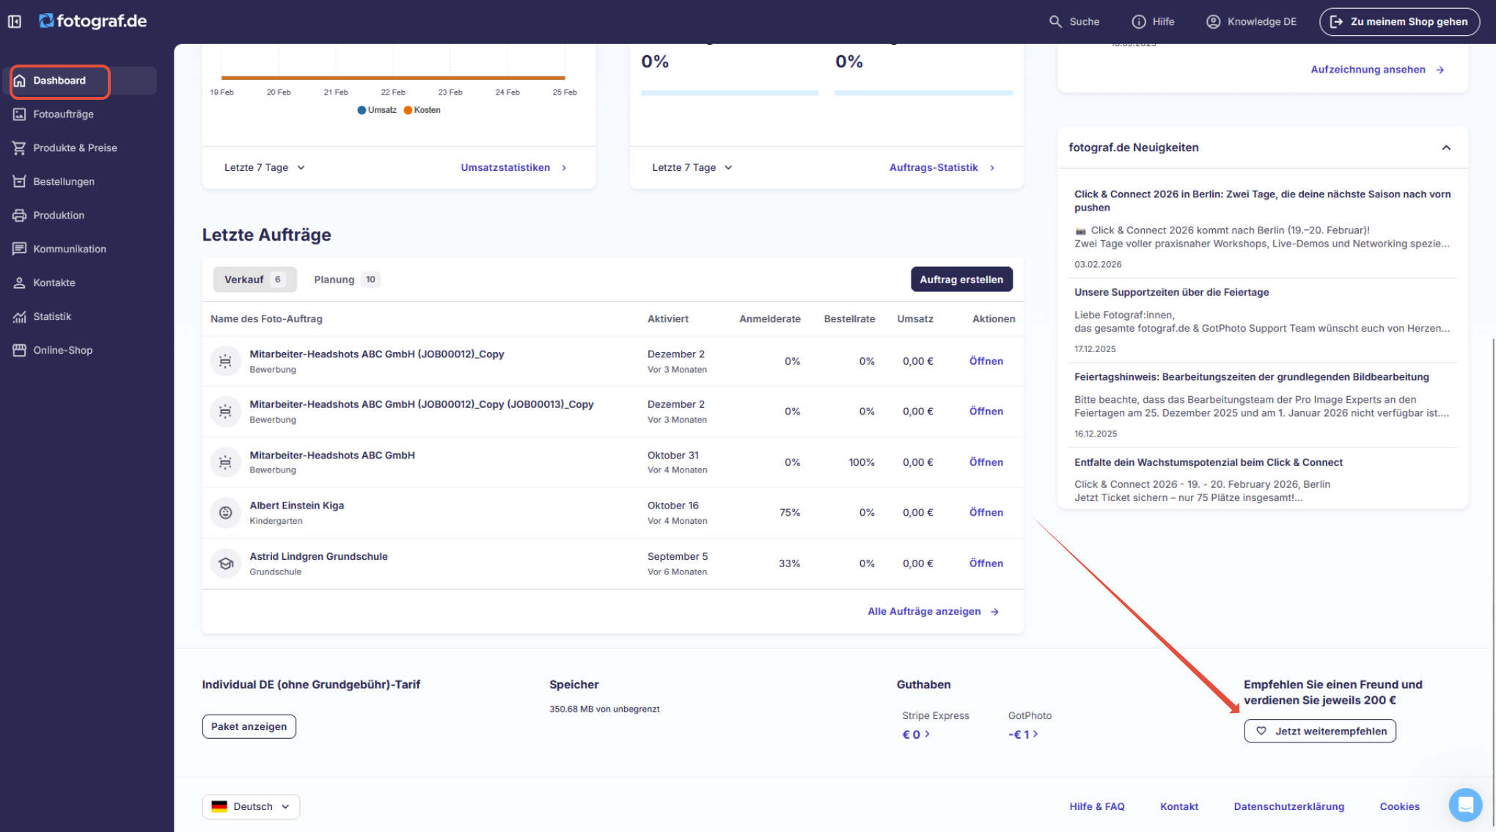Screen dimensions: 1496x832
Task: Select the Verkauf tab
Action: 254,280
